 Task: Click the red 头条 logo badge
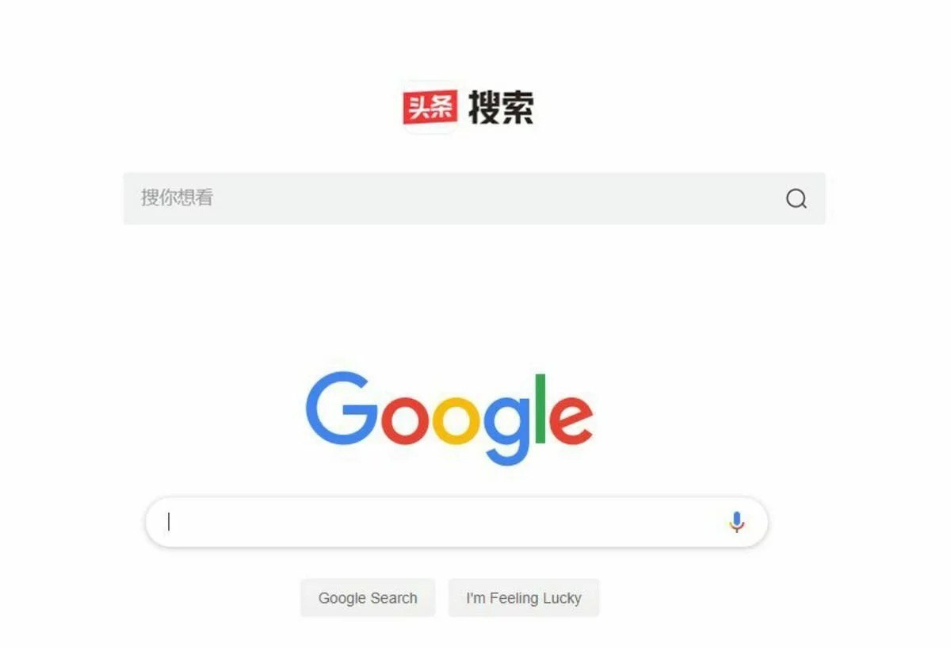pyautogui.click(x=430, y=107)
